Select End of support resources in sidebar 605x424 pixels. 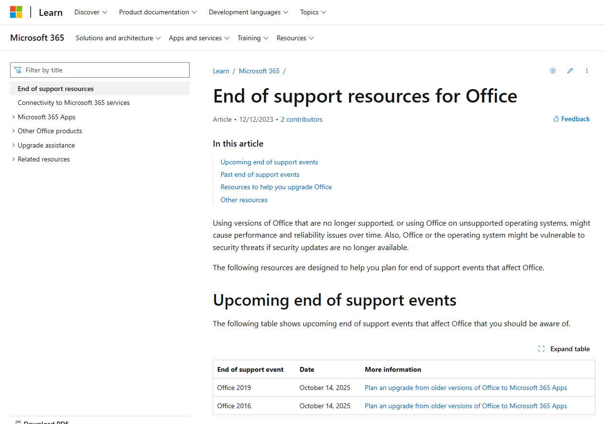click(x=100, y=89)
